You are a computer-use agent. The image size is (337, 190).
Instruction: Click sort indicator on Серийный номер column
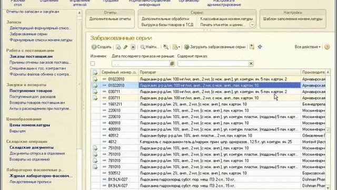pyautogui.click(x=135, y=72)
